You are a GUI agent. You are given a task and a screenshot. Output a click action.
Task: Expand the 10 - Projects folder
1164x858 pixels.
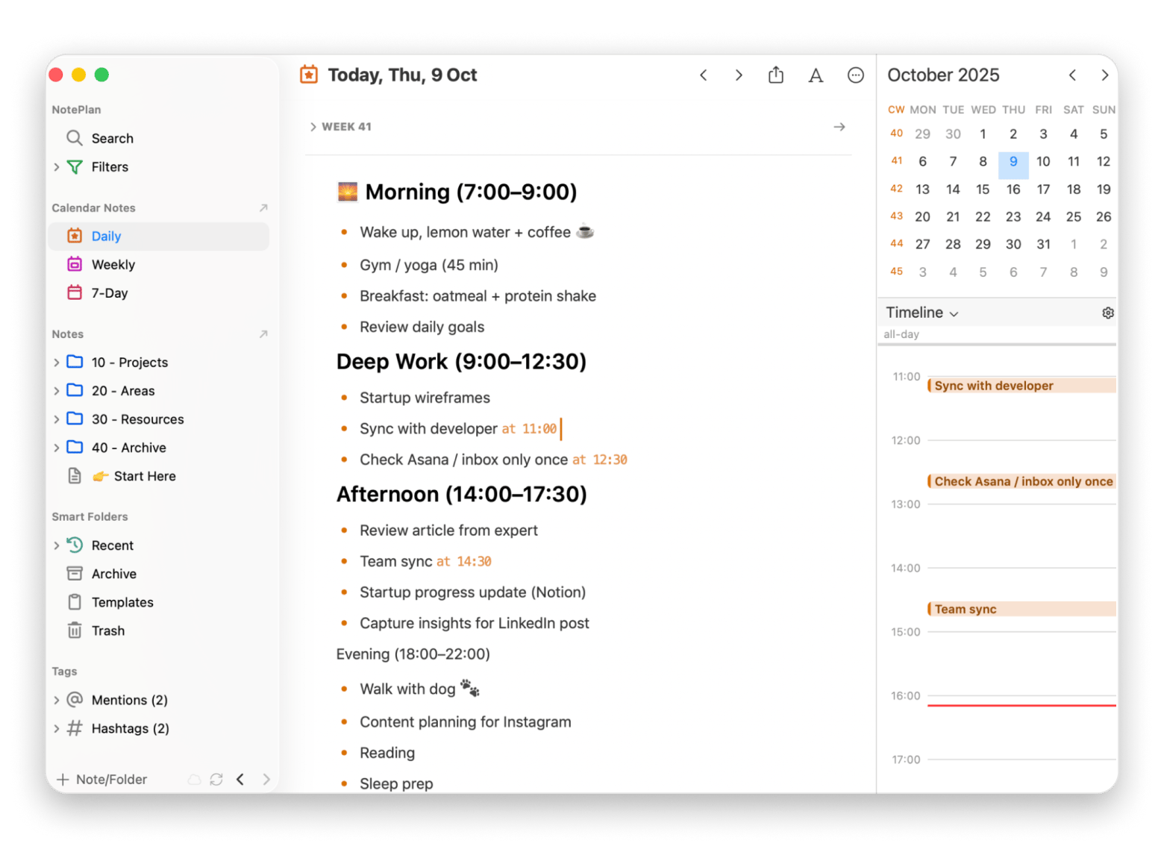click(x=57, y=362)
